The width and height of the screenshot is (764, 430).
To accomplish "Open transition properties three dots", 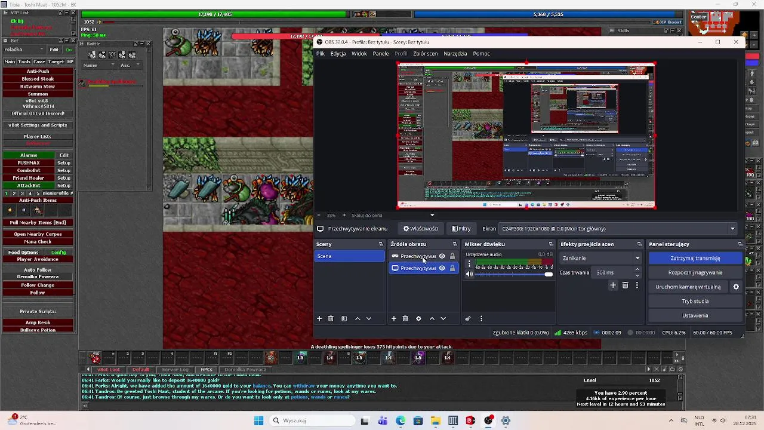I will (637, 285).
